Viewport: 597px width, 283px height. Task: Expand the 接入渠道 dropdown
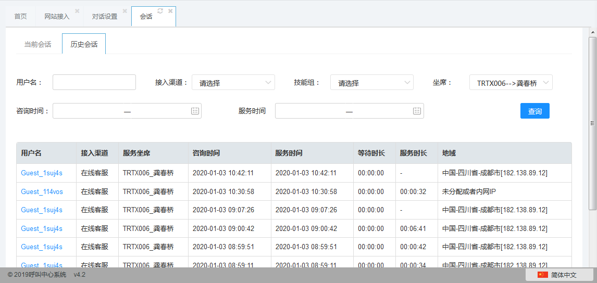point(233,83)
